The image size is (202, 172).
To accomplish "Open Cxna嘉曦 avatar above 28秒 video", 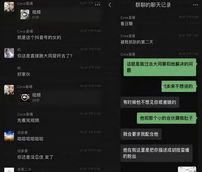I will (x=9, y=89).
